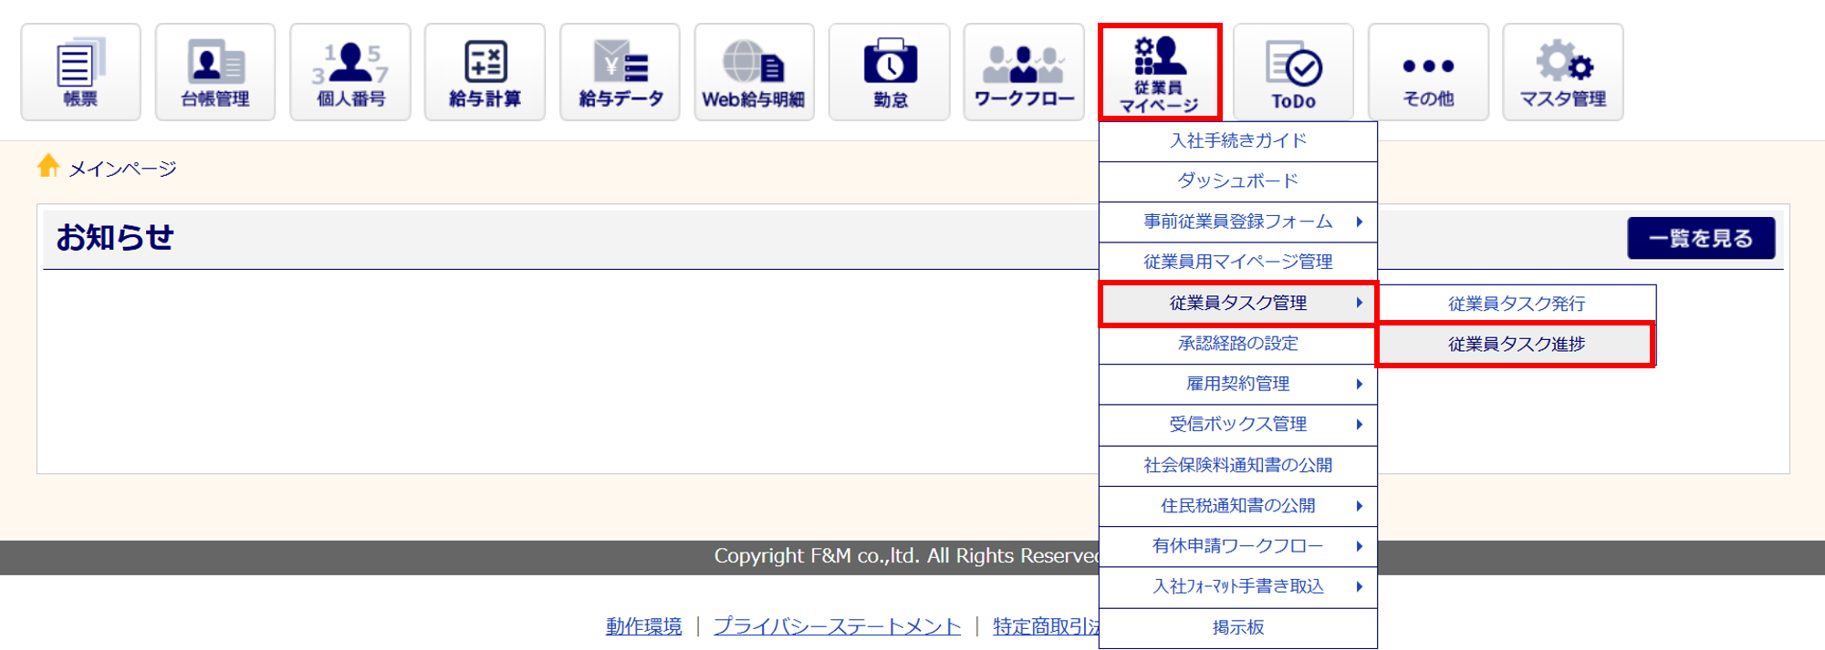Click the 一覧を見る button
This screenshot has width=1825, height=650.
tap(1700, 238)
